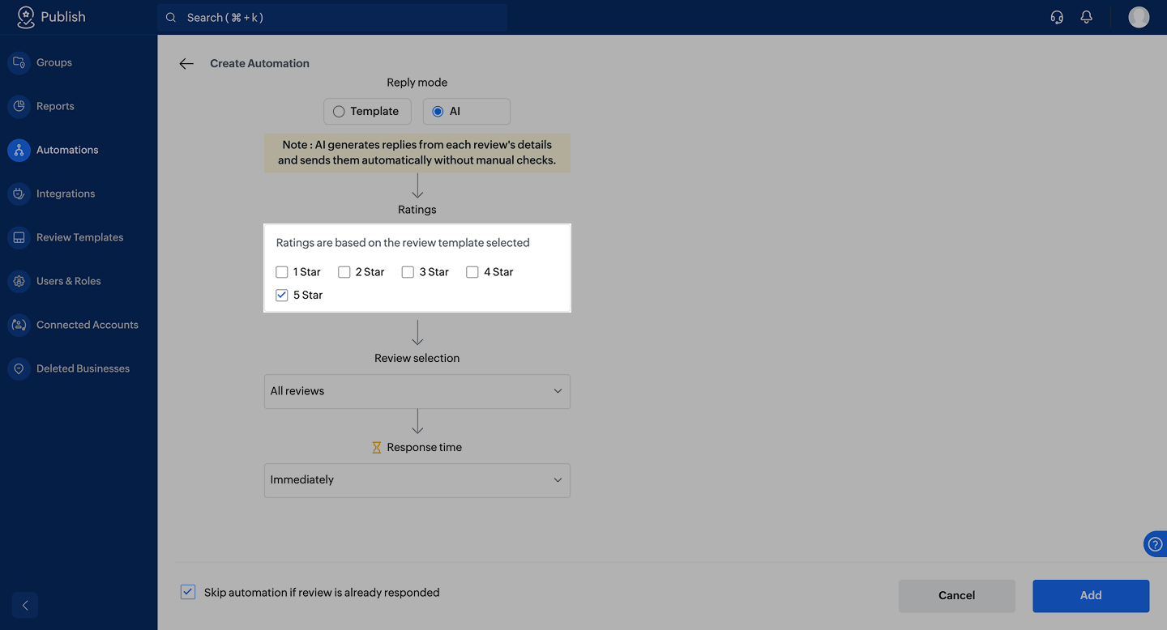Open Review Templates in the sidebar

80,237
